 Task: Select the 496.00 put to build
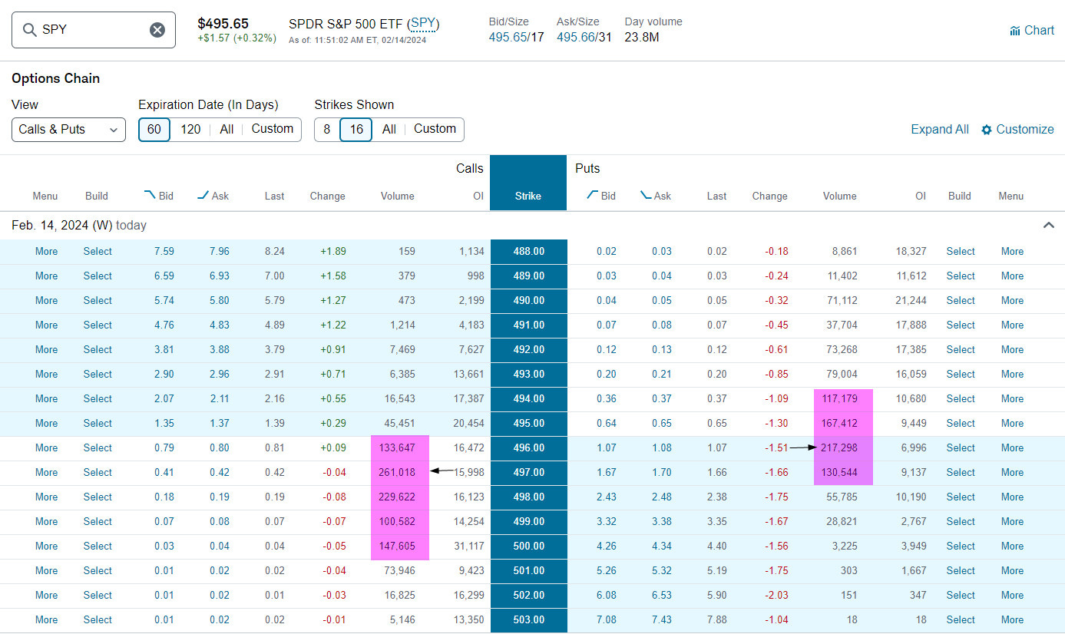point(961,447)
